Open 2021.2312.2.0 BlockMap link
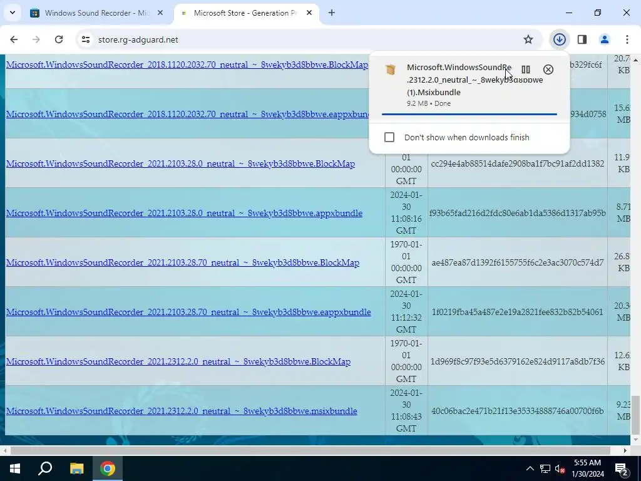 (178, 361)
